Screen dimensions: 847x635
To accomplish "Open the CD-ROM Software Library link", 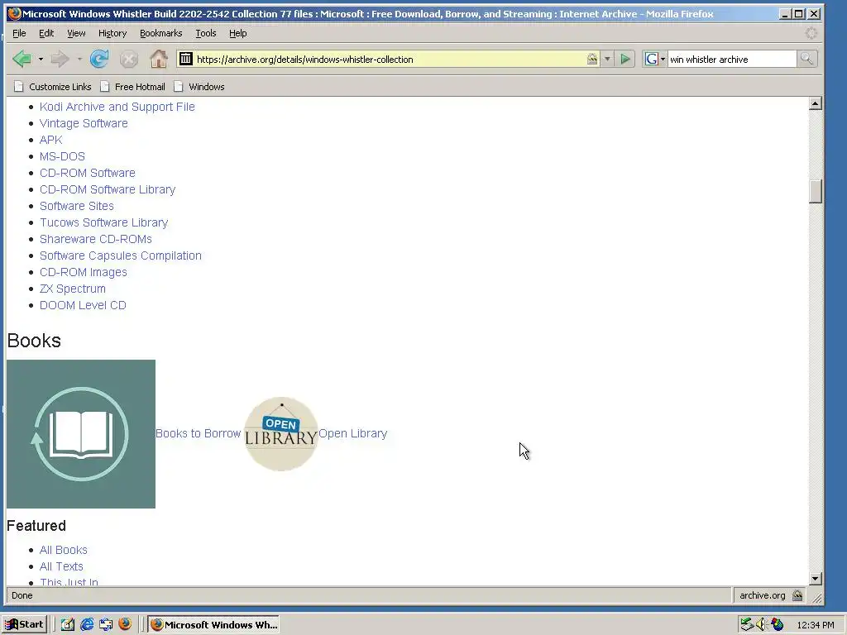I will click(x=108, y=189).
